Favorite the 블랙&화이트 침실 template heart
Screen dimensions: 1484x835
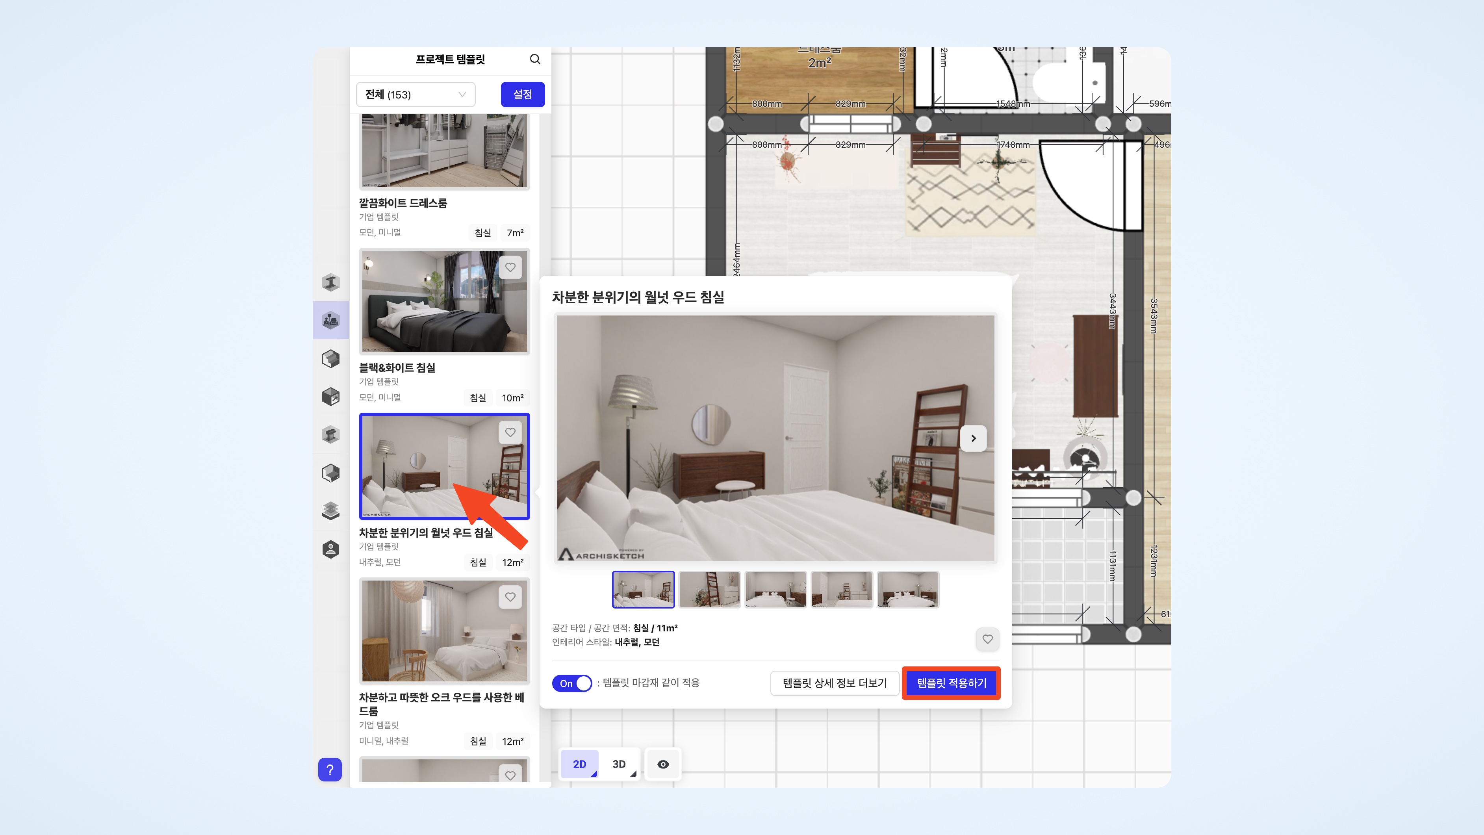(510, 267)
